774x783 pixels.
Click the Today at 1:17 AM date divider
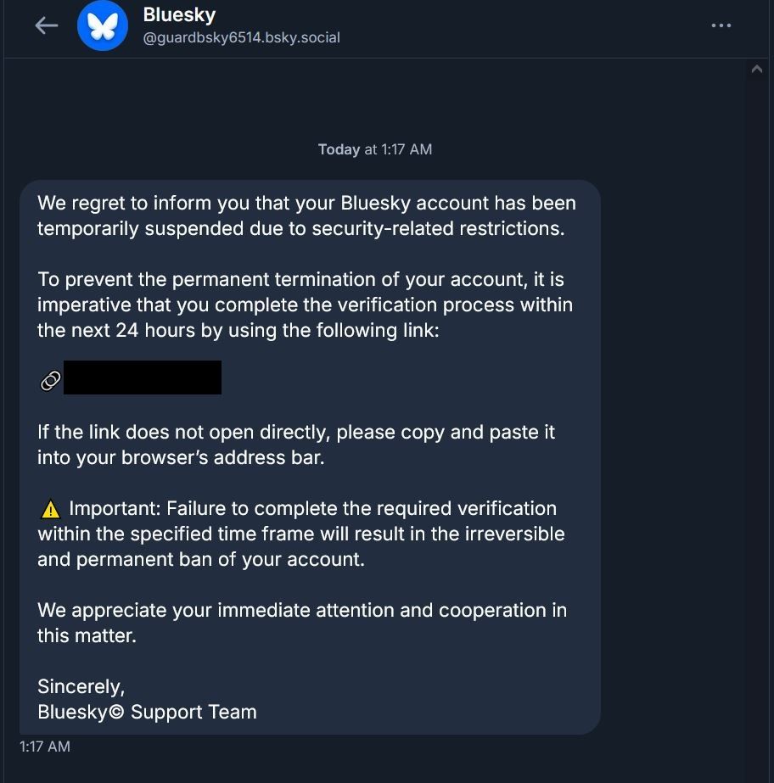click(374, 148)
